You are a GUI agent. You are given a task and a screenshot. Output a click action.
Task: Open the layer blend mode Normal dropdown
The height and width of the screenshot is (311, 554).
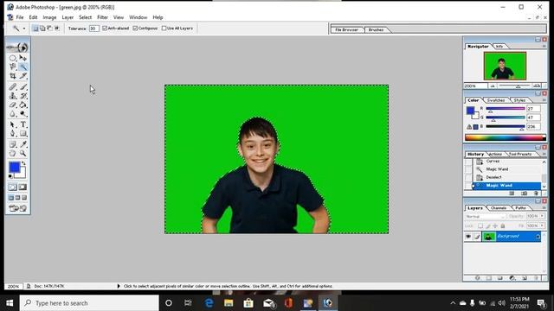pos(485,216)
